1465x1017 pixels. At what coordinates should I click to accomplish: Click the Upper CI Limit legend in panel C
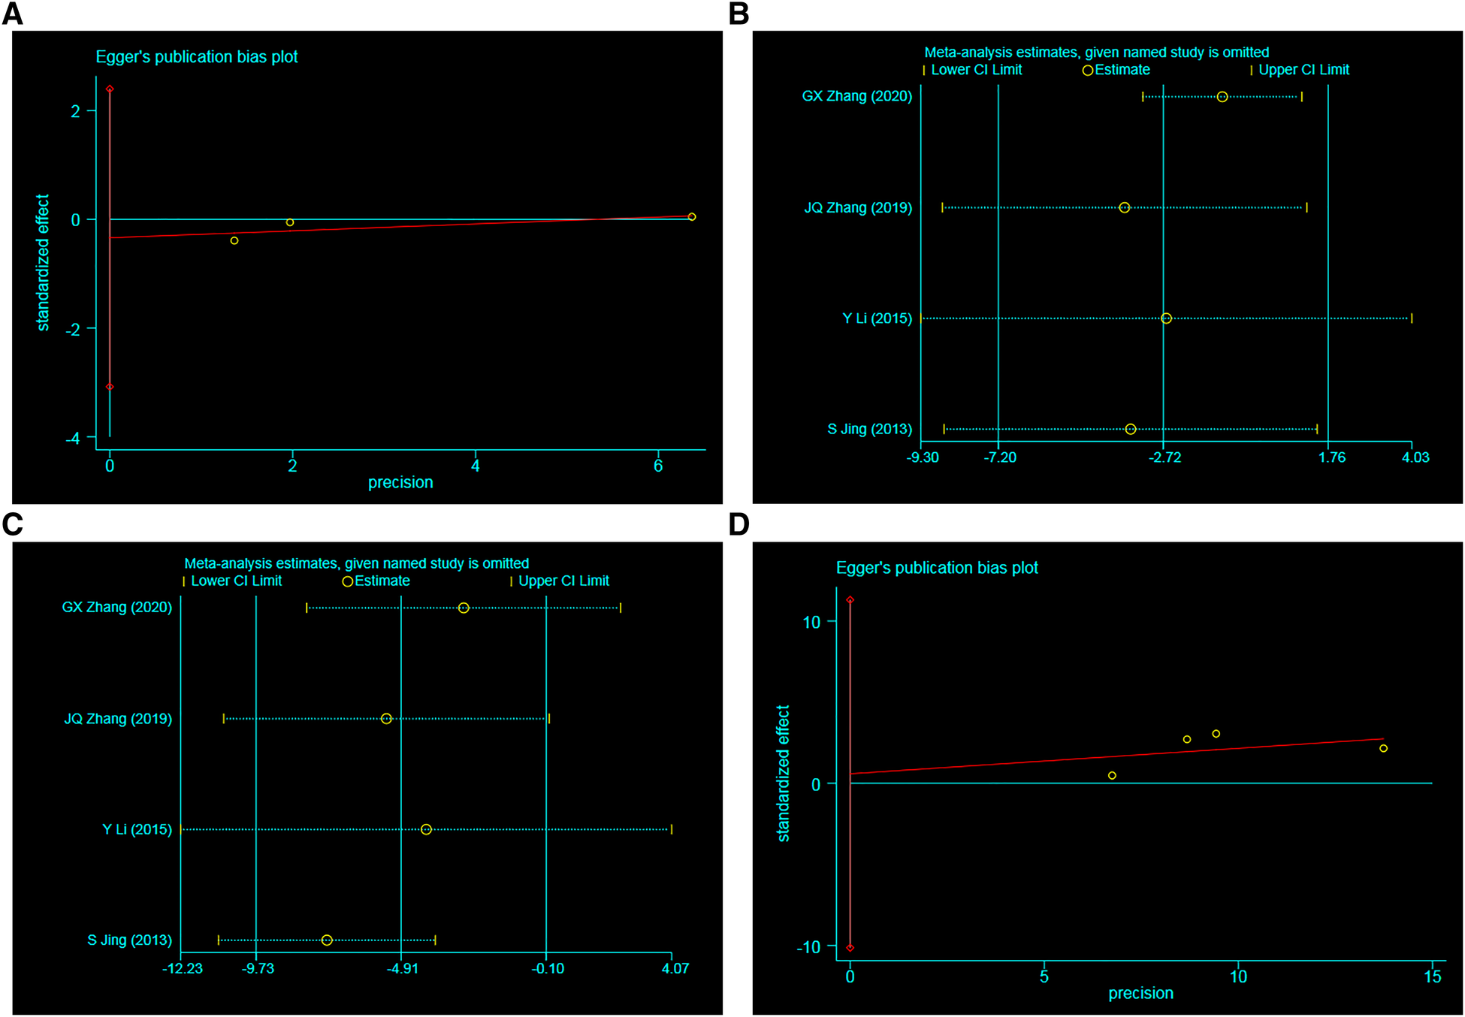pos(563,581)
